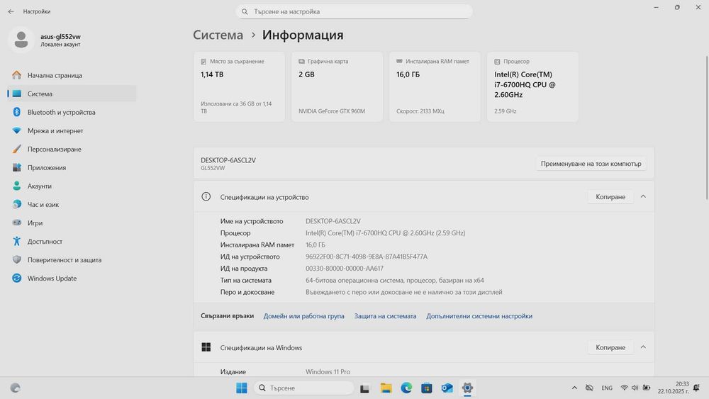Open Графична карта info card
The width and height of the screenshot is (709, 399).
click(337, 86)
